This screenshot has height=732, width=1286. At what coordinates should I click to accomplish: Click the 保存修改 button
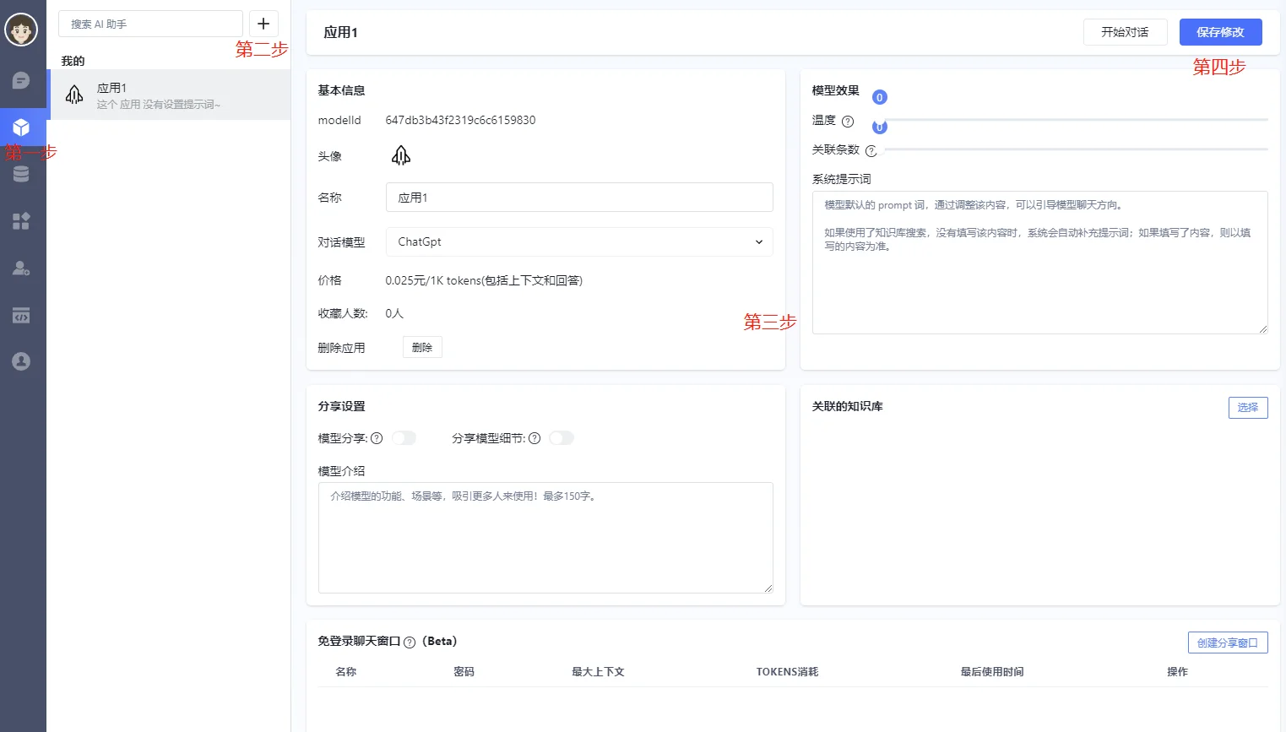click(x=1221, y=32)
